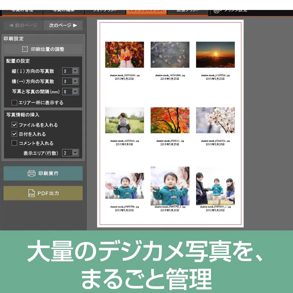Export using the PDF出力 button
Viewport: 293px width, 293px height.
[x=43, y=193]
